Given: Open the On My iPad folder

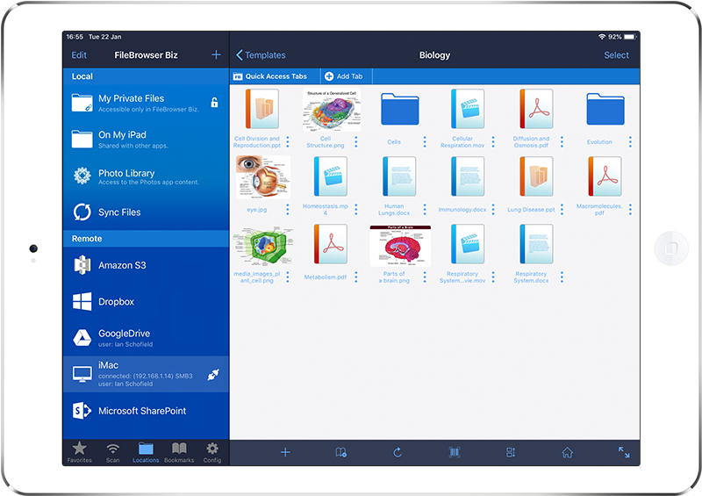Looking at the screenshot, I should coord(146,140).
